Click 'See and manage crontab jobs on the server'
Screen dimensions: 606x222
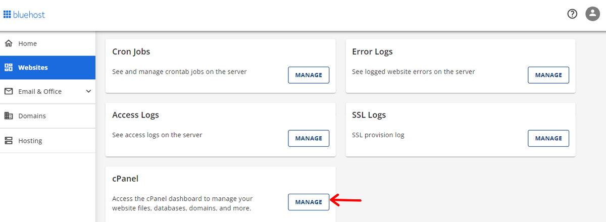179,72
